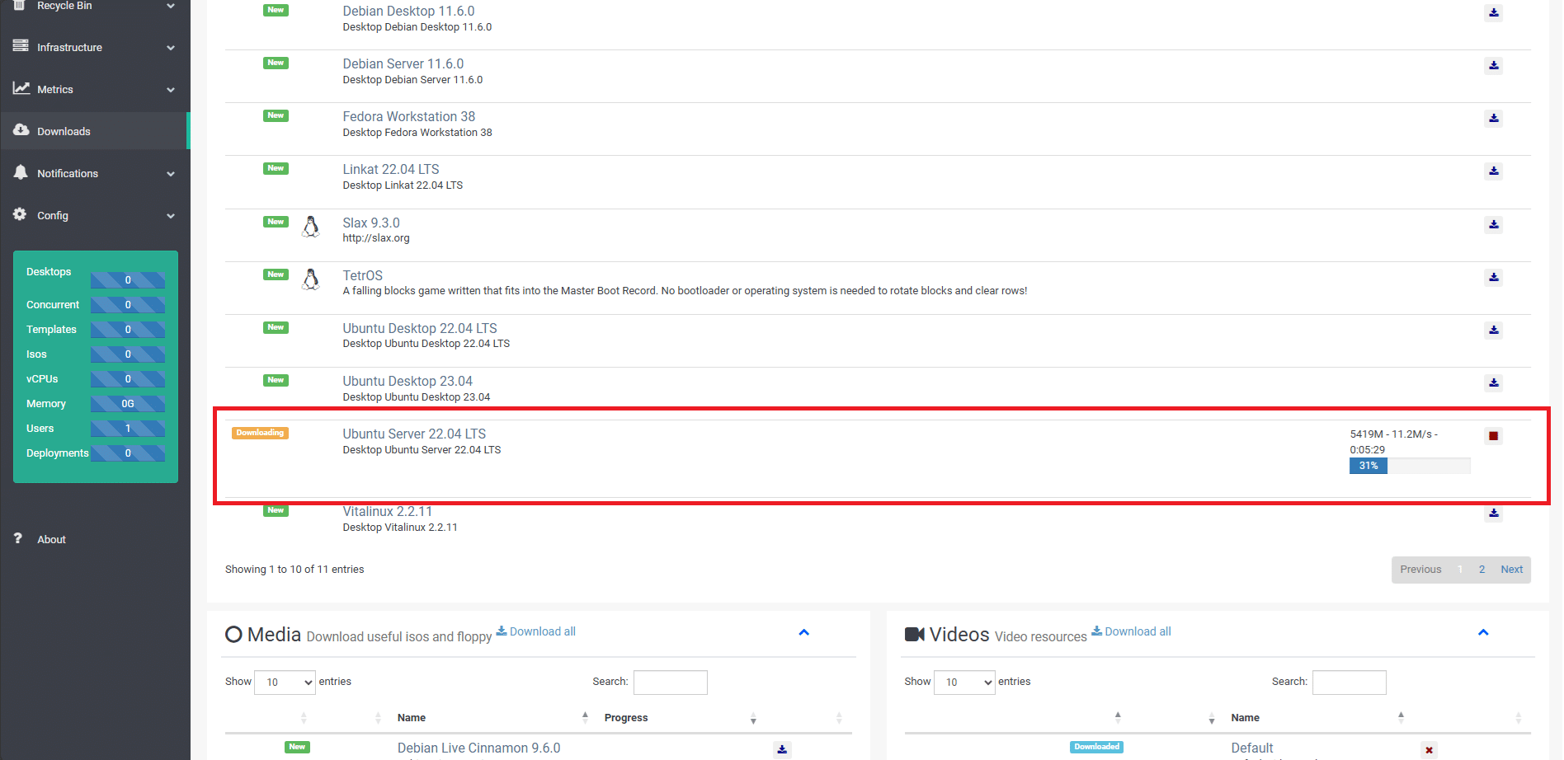Stop the Ubuntu Server 22.04 LTS download
The image size is (1564, 760).
[x=1493, y=436]
